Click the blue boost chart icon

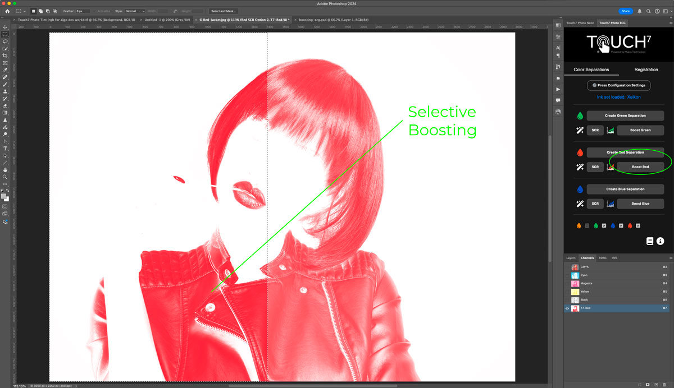click(610, 204)
